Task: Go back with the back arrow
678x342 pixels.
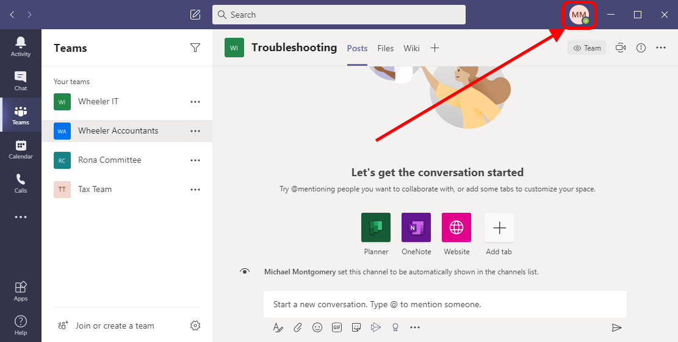Action: click(12, 15)
